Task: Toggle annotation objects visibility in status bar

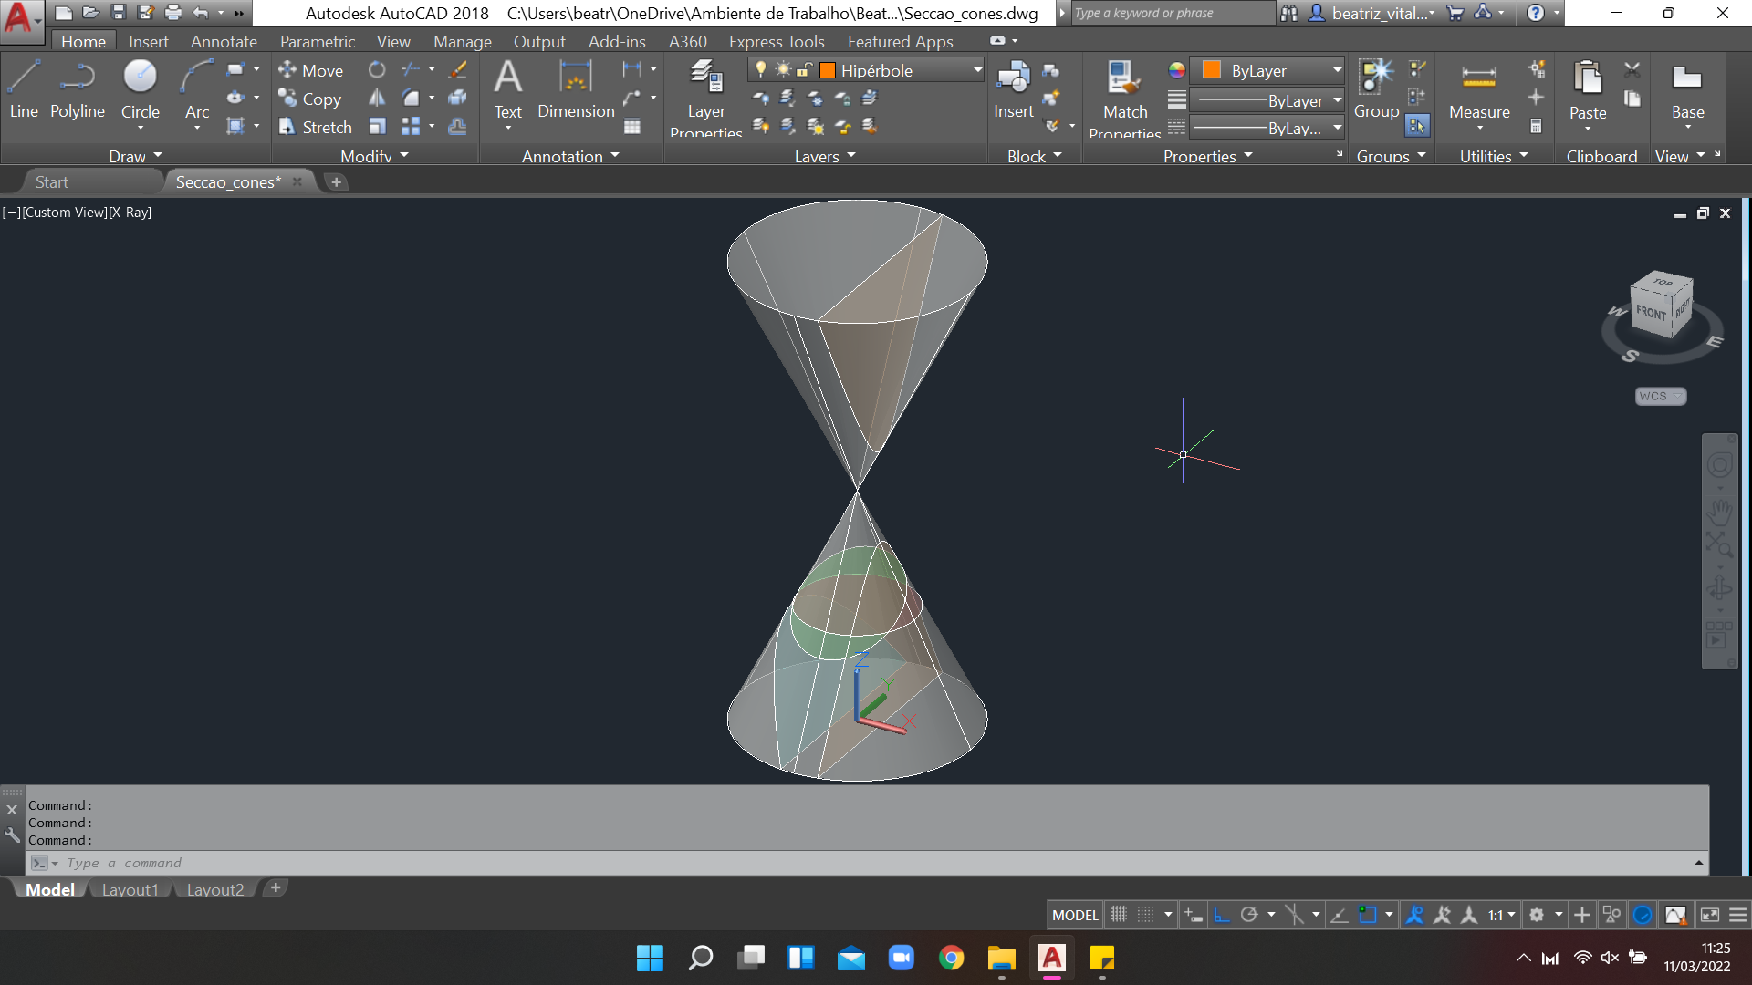Action: coord(1414,914)
